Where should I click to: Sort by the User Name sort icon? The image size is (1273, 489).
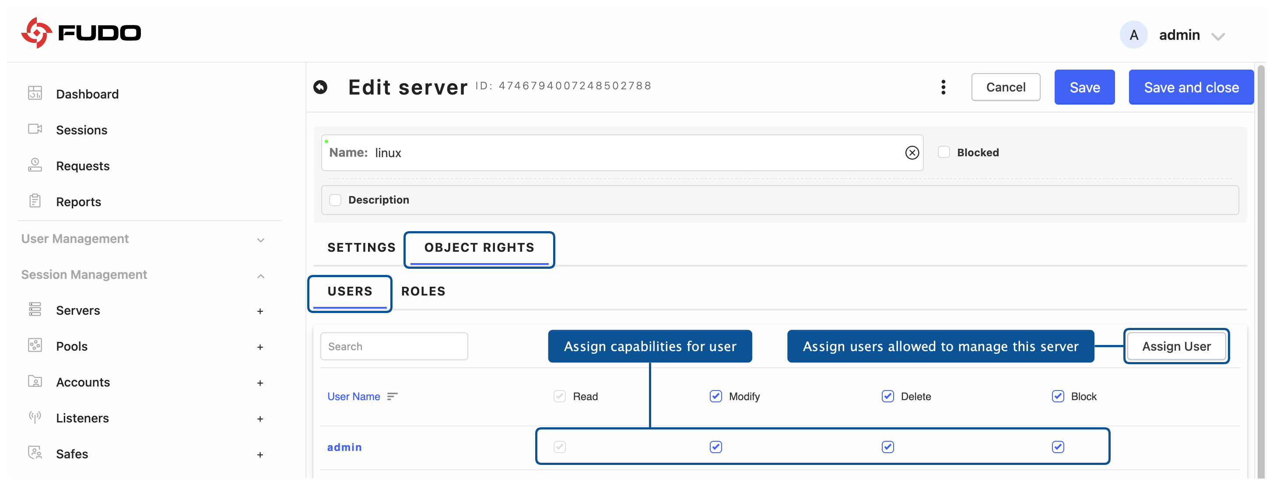(x=393, y=397)
